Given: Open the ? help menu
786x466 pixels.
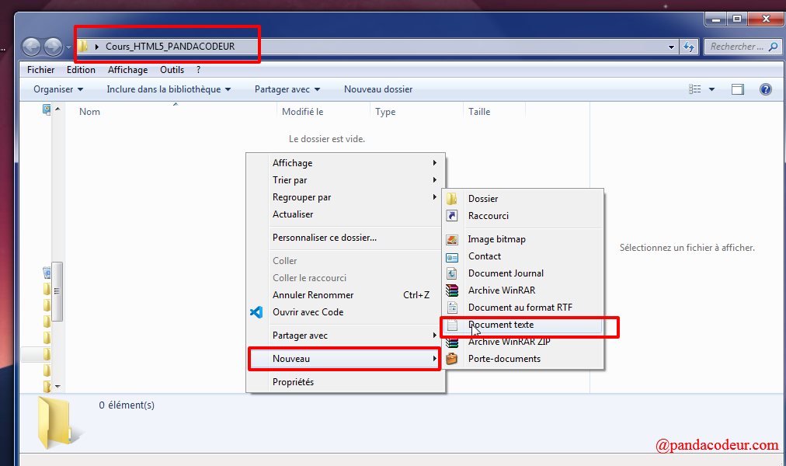Looking at the screenshot, I should [x=199, y=70].
